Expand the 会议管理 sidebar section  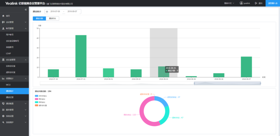(x=15, y=22)
